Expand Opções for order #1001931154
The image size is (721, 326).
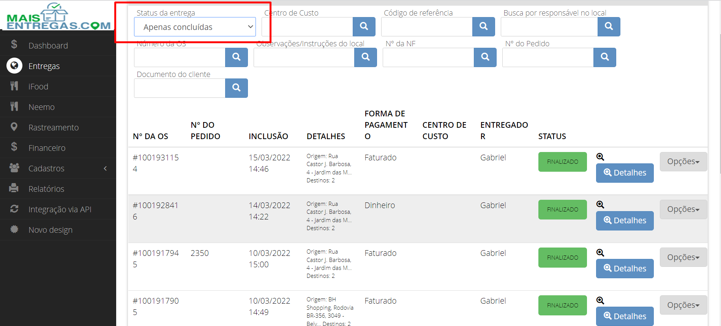coord(683,161)
